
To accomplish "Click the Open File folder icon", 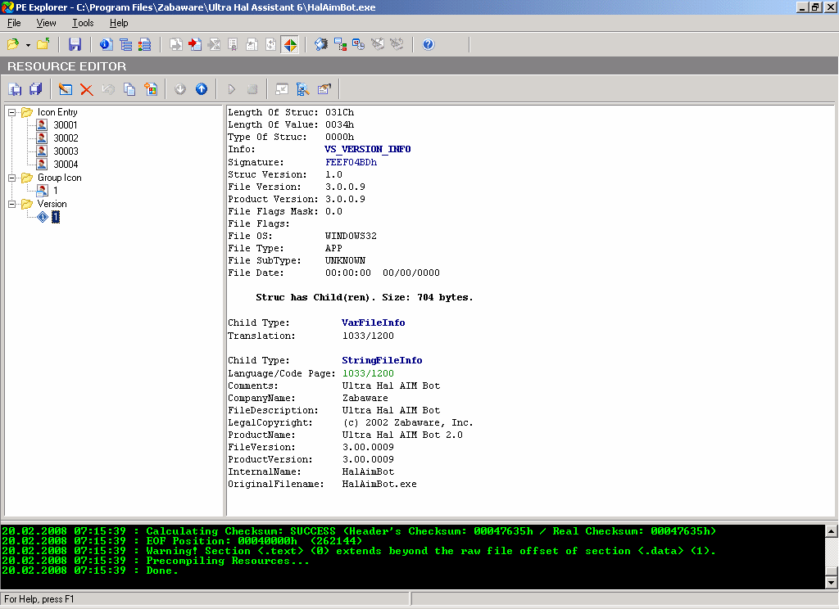I will 13,44.
